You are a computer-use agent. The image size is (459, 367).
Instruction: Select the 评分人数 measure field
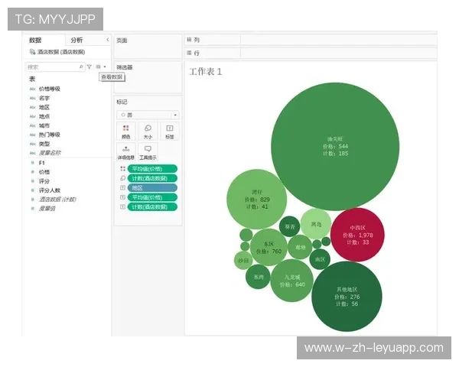(50, 190)
